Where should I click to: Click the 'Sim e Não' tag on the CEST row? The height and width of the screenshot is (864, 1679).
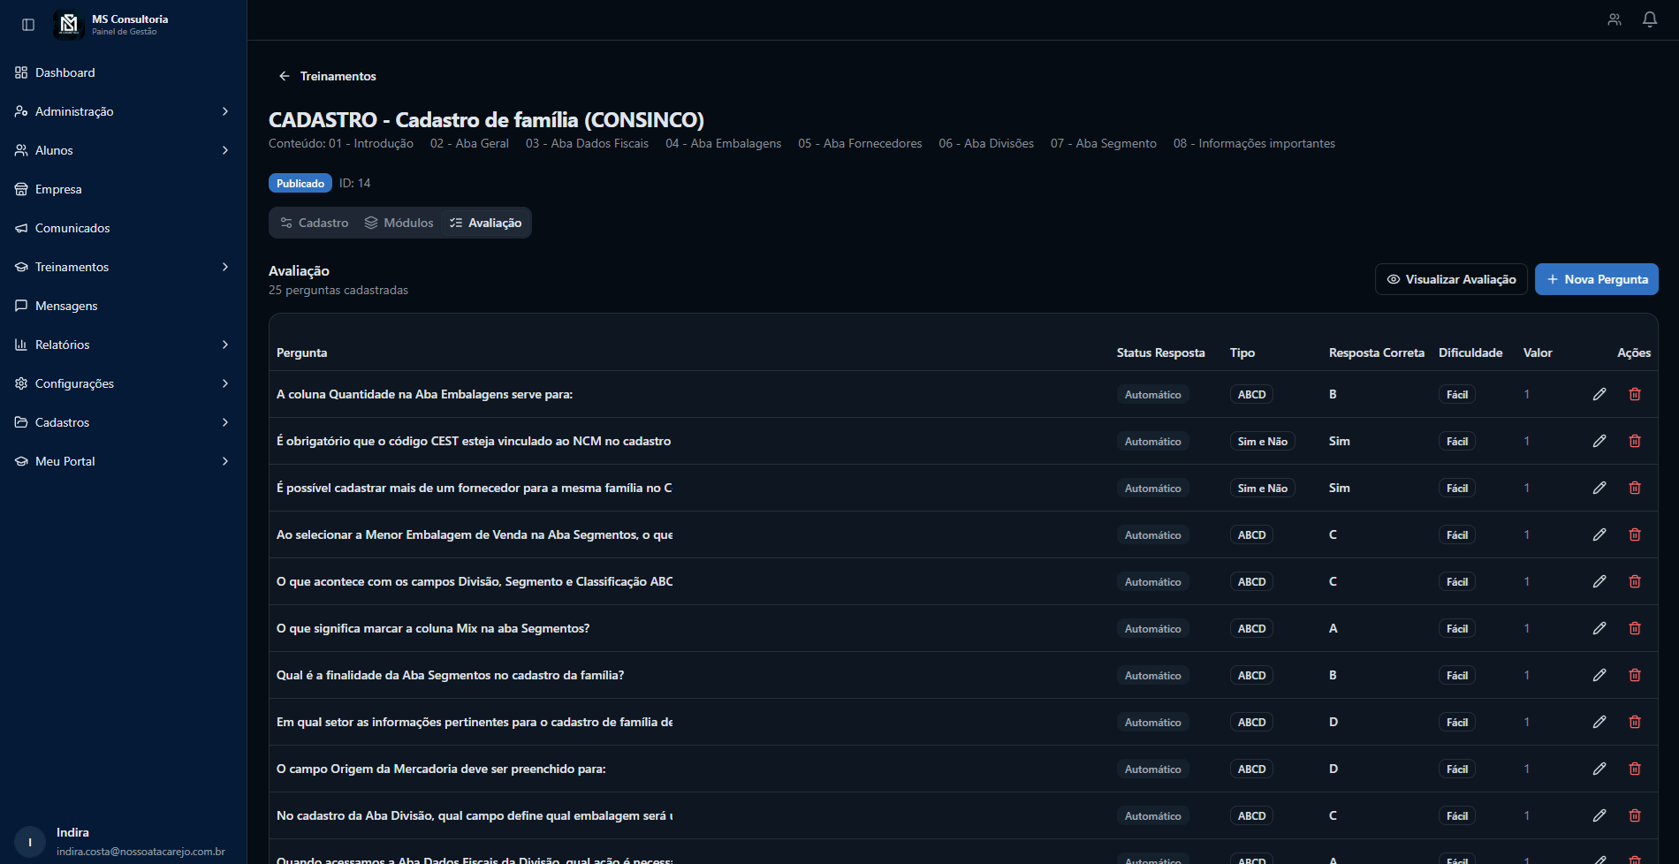(1263, 441)
